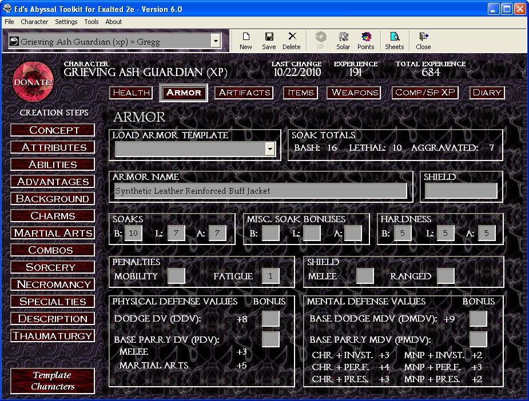529x401 pixels.
Task: Click the Shield Melee field
Action: click(x=365, y=276)
